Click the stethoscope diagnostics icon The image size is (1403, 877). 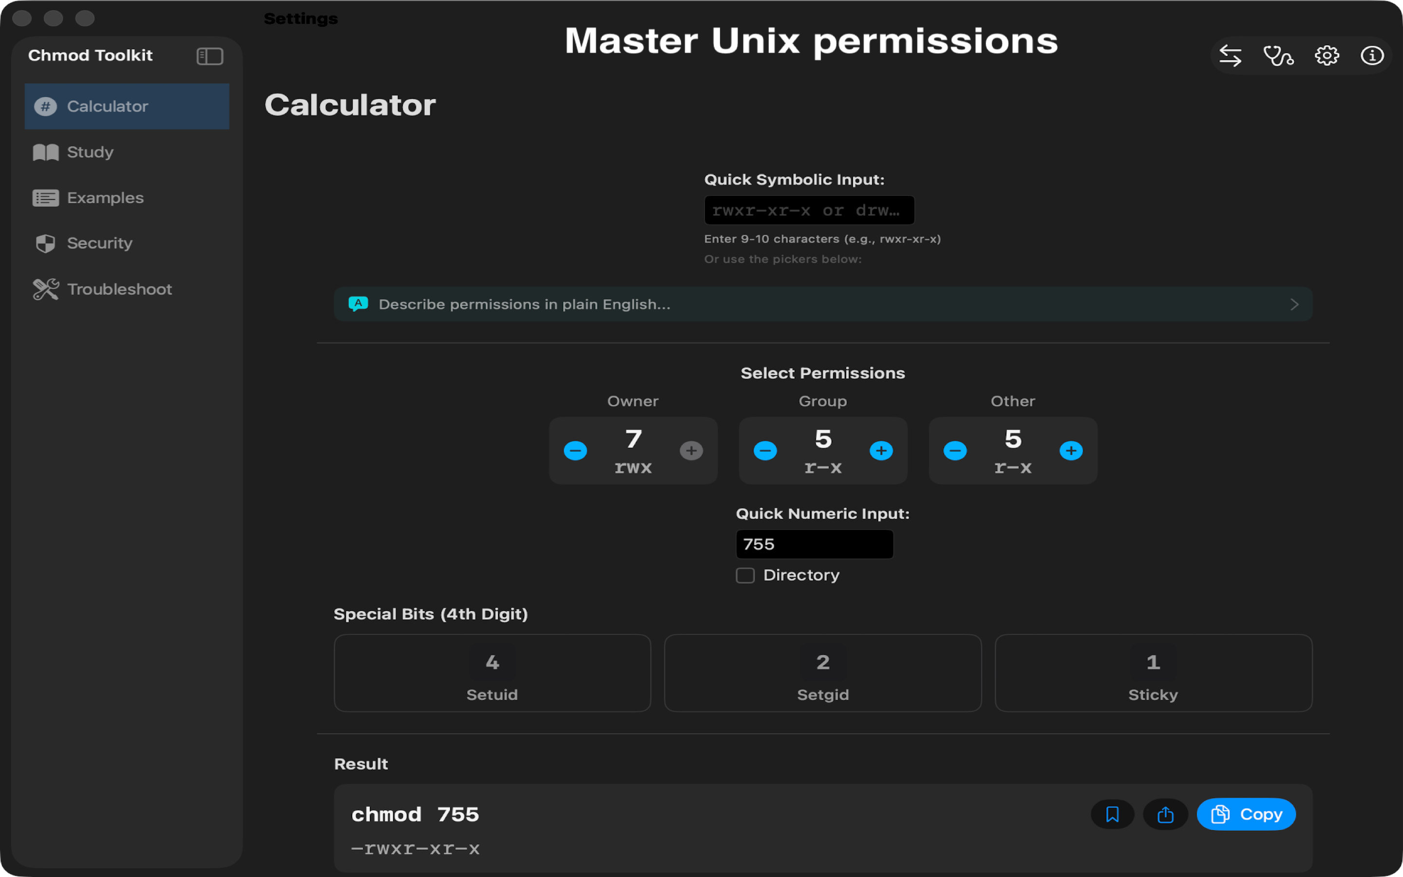click(1278, 56)
